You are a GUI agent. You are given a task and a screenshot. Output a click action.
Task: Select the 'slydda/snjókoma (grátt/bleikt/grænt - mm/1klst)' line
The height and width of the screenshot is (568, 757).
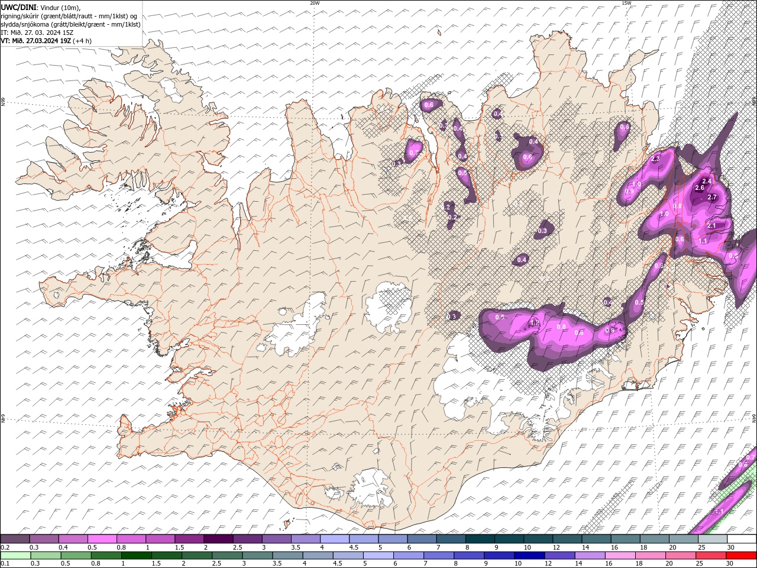click(x=70, y=24)
